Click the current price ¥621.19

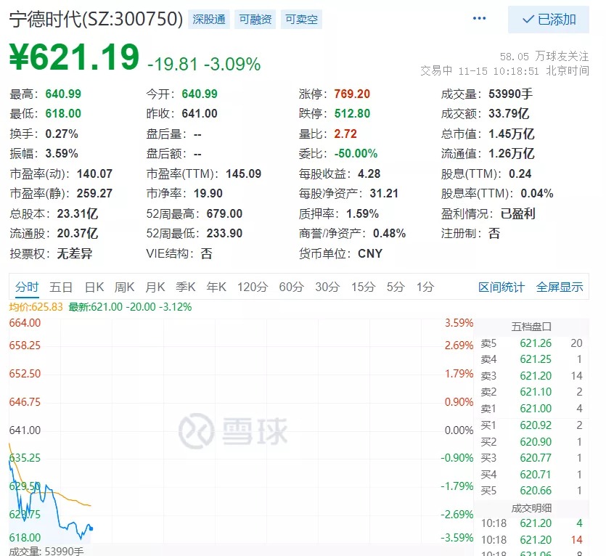pyautogui.click(x=74, y=57)
